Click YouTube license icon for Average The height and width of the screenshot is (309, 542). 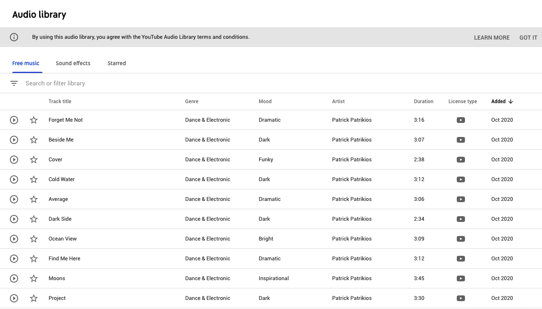461,199
